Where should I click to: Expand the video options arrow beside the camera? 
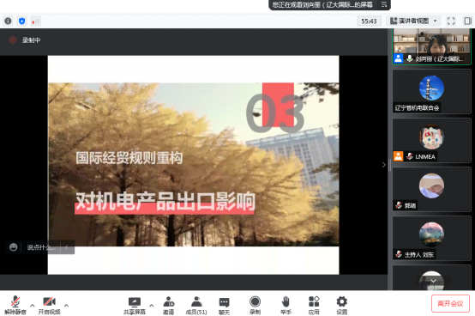pyautogui.click(x=66, y=305)
